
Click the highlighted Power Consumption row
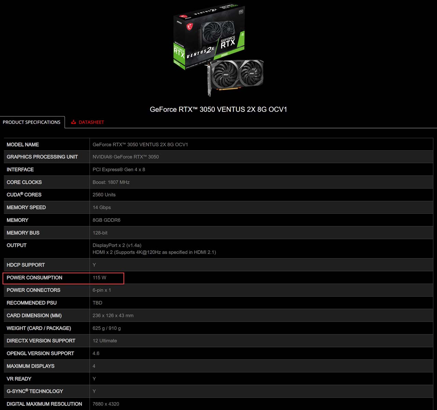point(63,278)
